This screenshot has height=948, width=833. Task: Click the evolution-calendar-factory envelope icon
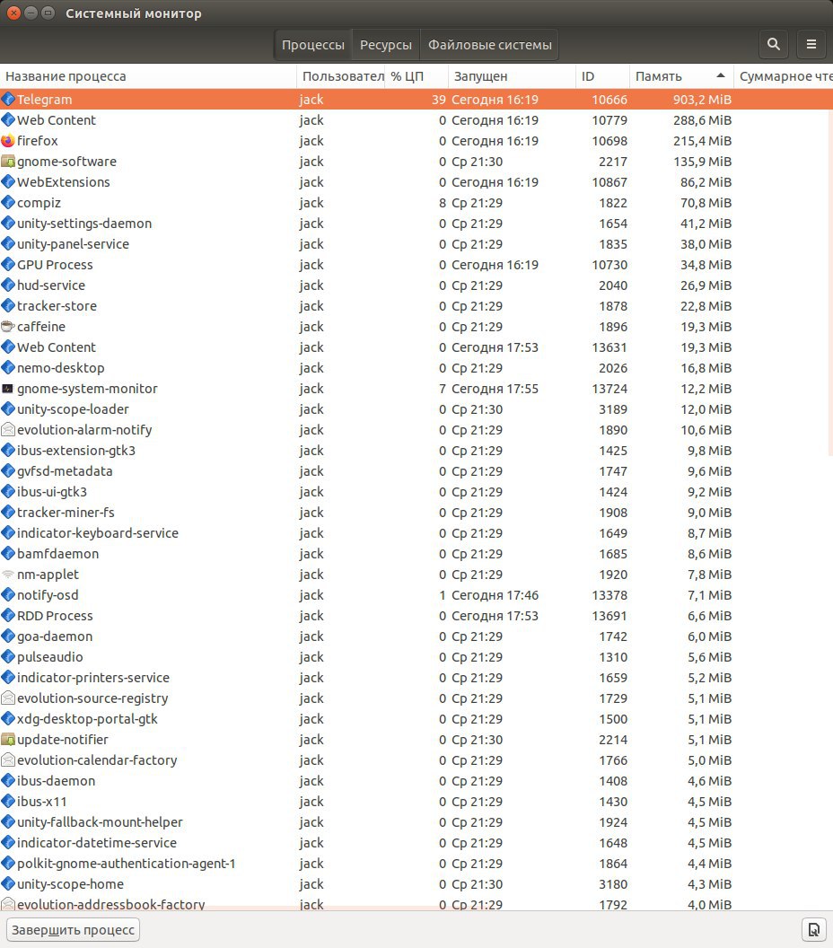8,760
